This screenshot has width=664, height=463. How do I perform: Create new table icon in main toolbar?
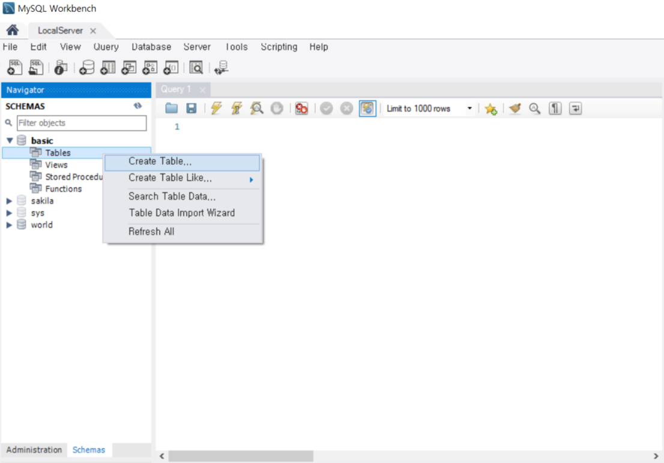tap(108, 67)
